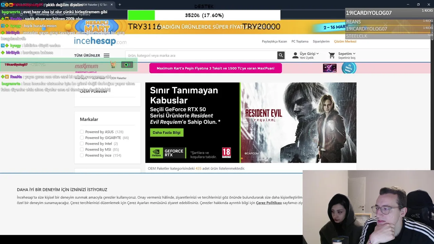Click the age 18 rating badge
The image size is (434, 244).
pyautogui.click(x=226, y=152)
